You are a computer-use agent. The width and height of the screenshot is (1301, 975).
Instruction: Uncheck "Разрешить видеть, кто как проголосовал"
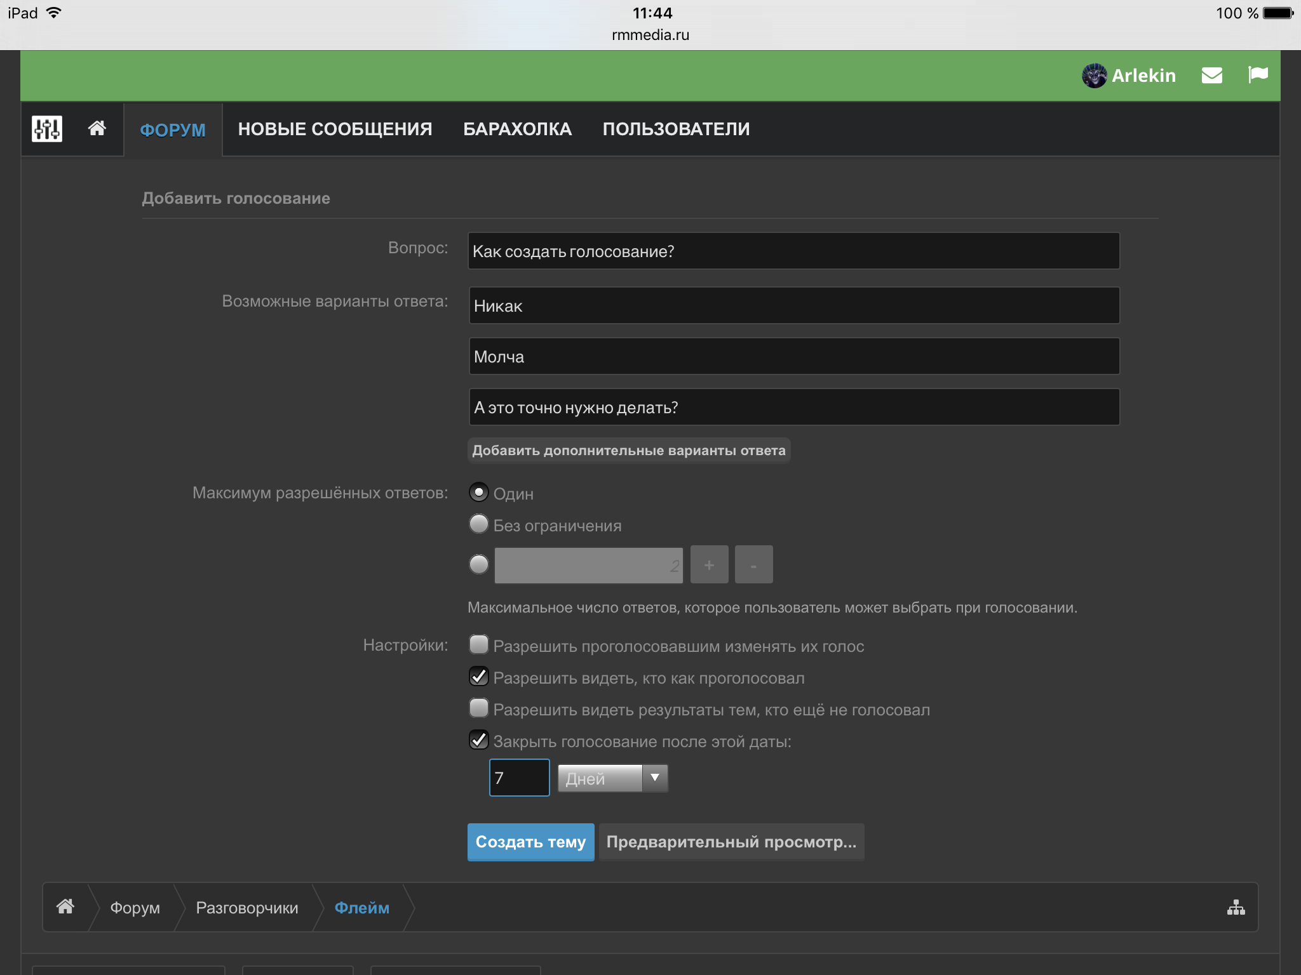point(479,677)
